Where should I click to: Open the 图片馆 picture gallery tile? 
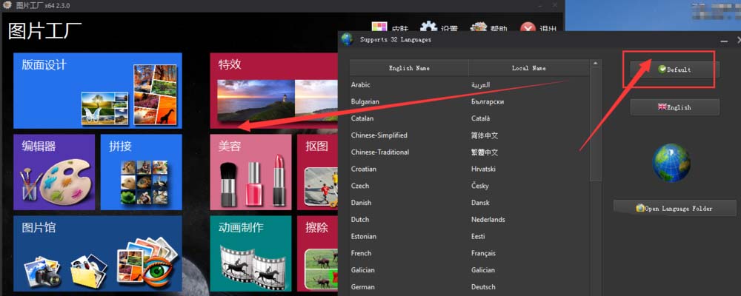tap(97, 254)
